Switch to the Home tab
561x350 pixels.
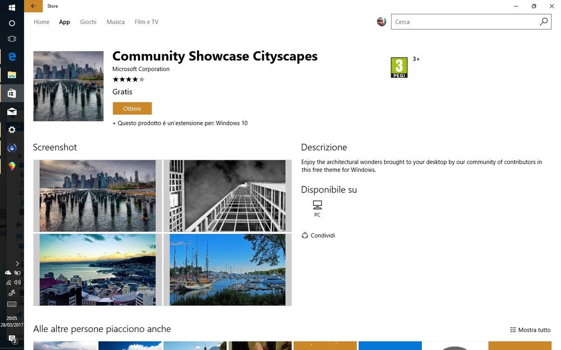tap(42, 22)
